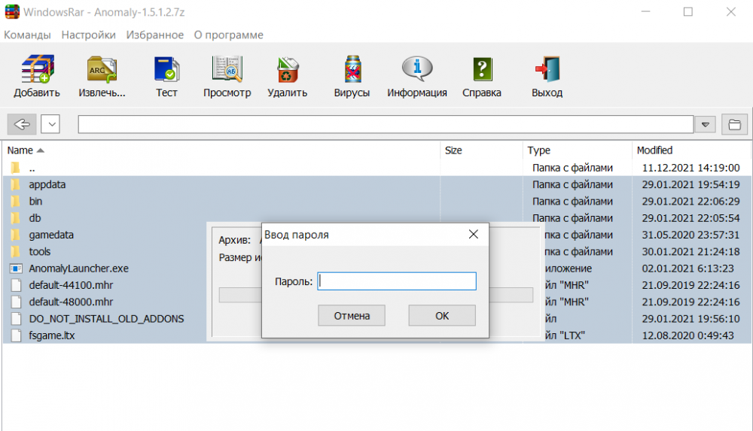Click the date 30.01.2021 21:24:18
This screenshot has height=431, width=753.
pyautogui.click(x=691, y=251)
